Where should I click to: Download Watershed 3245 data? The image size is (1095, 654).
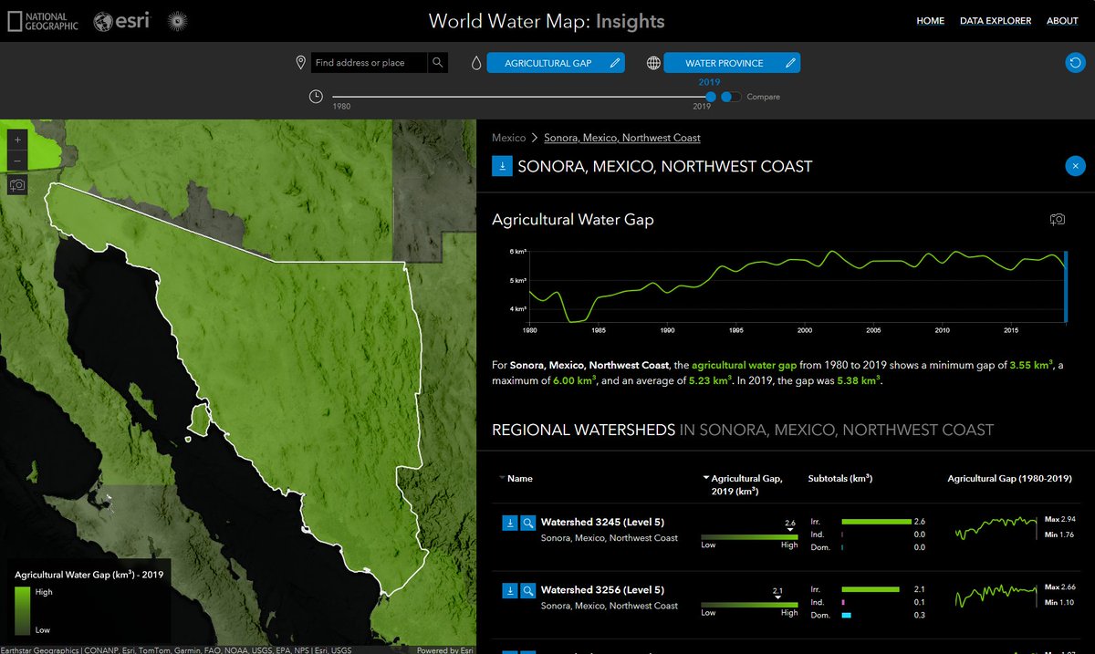[x=510, y=523]
